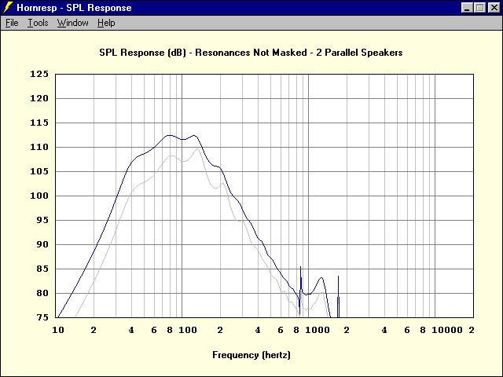The height and width of the screenshot is (377, 503).
Task: Click the 'Hornresp - SPL Response' title bar text
Action: [74, 8]
